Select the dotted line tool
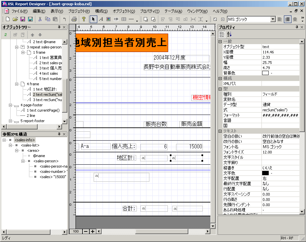The width and height of the screenshot is (306, 242). 131,19
